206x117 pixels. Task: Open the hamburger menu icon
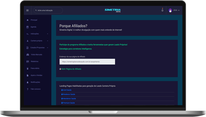pos(27,10)
